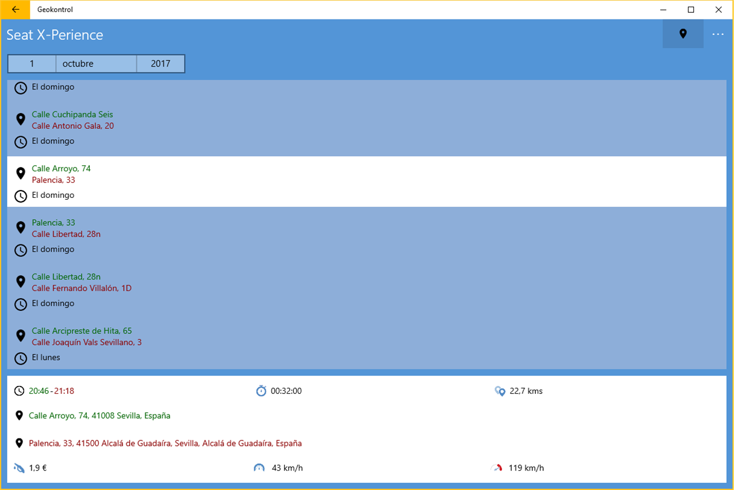Viewport: 734px width, 490px height.
Task: Click the trip time range 20:46-21:18
Action: 51,391
